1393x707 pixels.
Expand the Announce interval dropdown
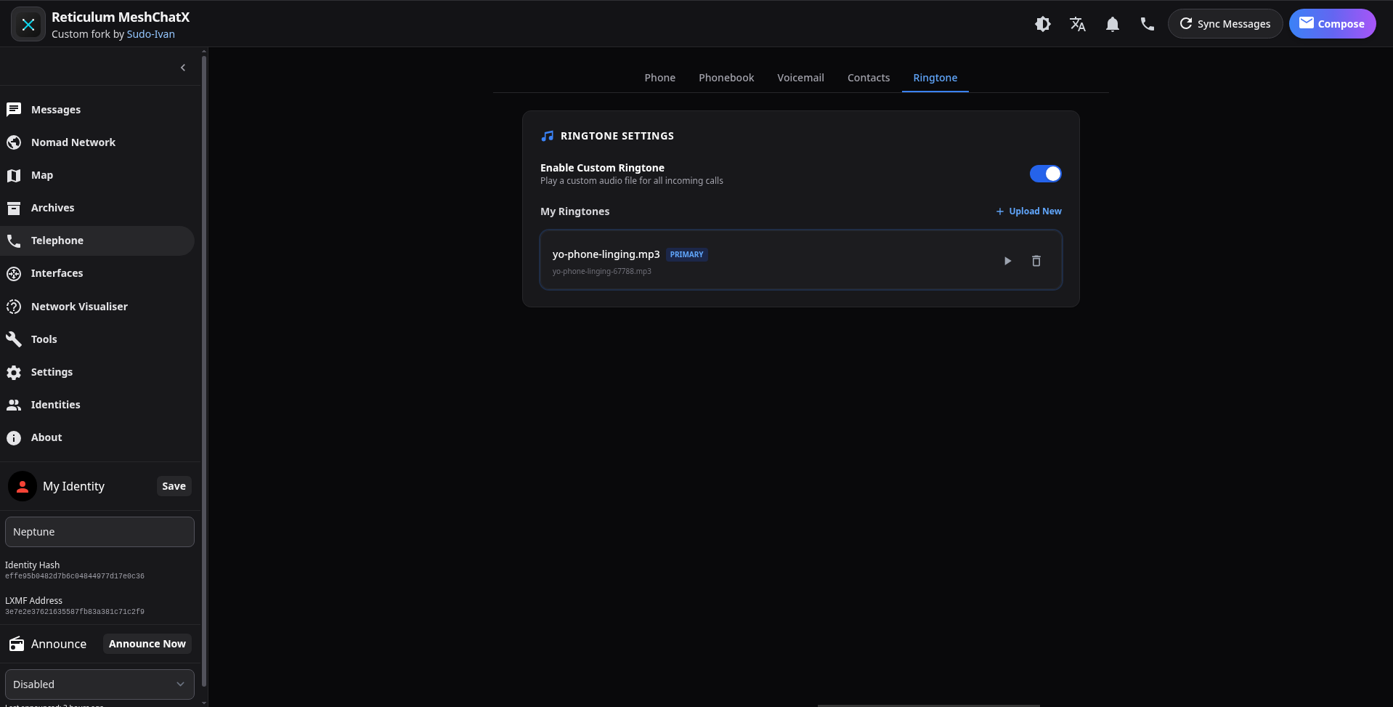point(99,684)
